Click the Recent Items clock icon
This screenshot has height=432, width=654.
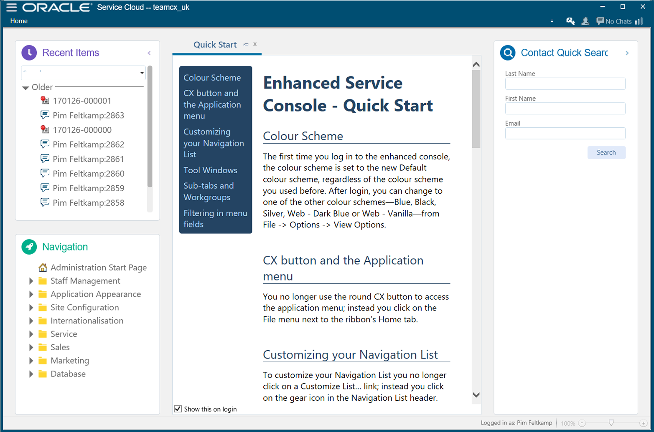(29, 53)
